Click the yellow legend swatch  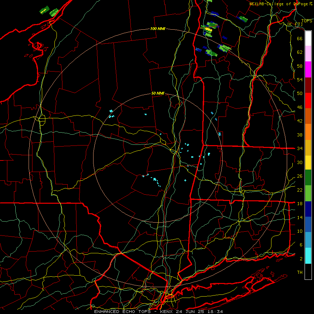308,163
